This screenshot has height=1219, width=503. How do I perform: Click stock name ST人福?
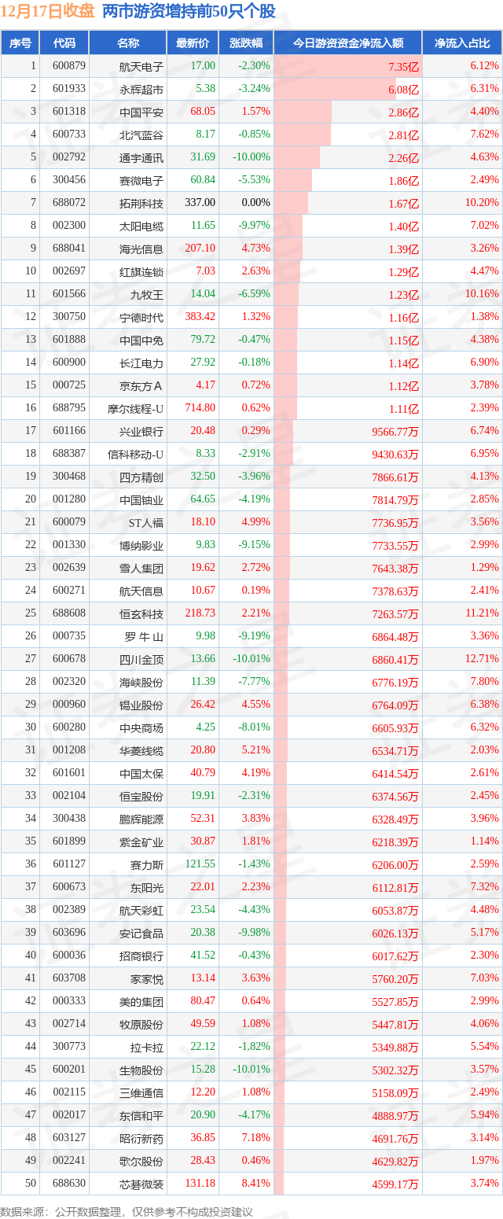145,522
